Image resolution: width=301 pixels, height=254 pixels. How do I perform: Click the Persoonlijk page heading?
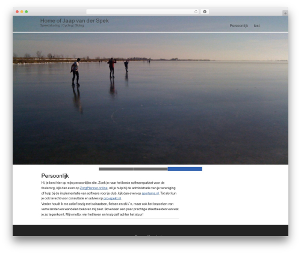[55, 176]
